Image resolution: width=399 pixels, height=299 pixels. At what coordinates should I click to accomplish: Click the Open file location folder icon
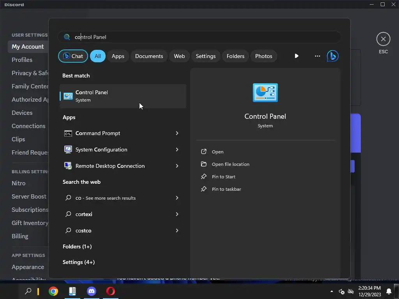pyautogui.click(x=203, y=164)
